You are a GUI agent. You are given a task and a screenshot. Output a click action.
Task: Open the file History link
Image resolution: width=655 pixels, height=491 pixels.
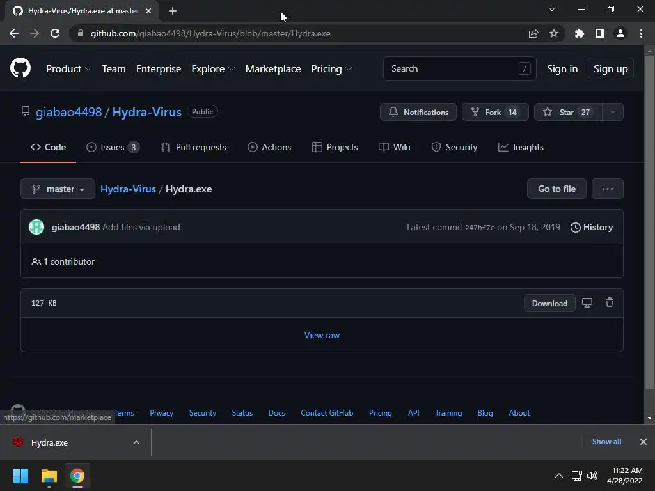[592, 227]
